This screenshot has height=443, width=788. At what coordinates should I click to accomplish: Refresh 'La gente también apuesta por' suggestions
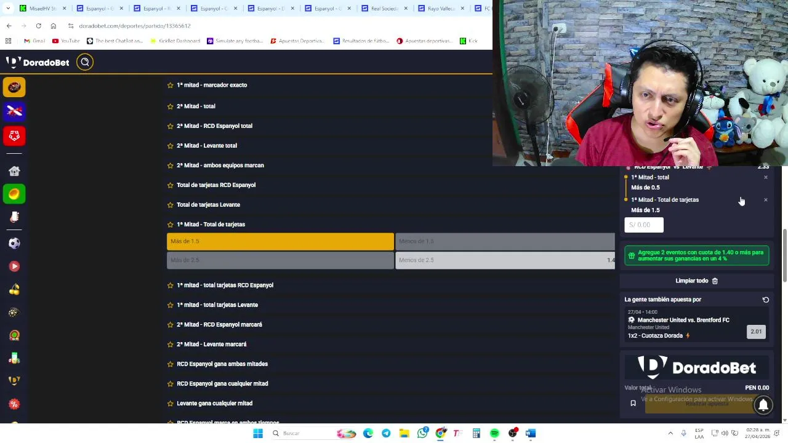point(766,300)
